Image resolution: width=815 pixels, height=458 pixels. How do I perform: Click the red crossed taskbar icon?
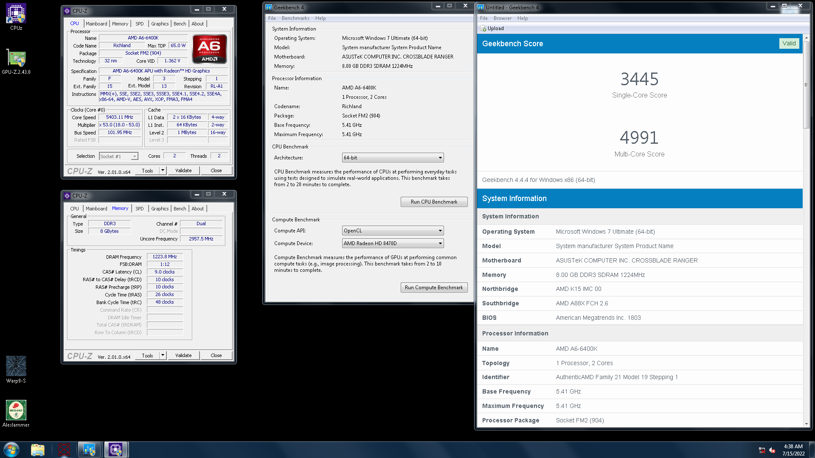[64, 450]
